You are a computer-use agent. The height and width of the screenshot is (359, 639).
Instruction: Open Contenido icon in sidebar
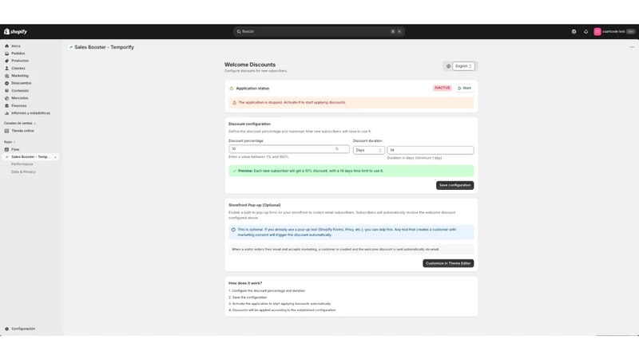pyautogui.click(x=6, y=91)
